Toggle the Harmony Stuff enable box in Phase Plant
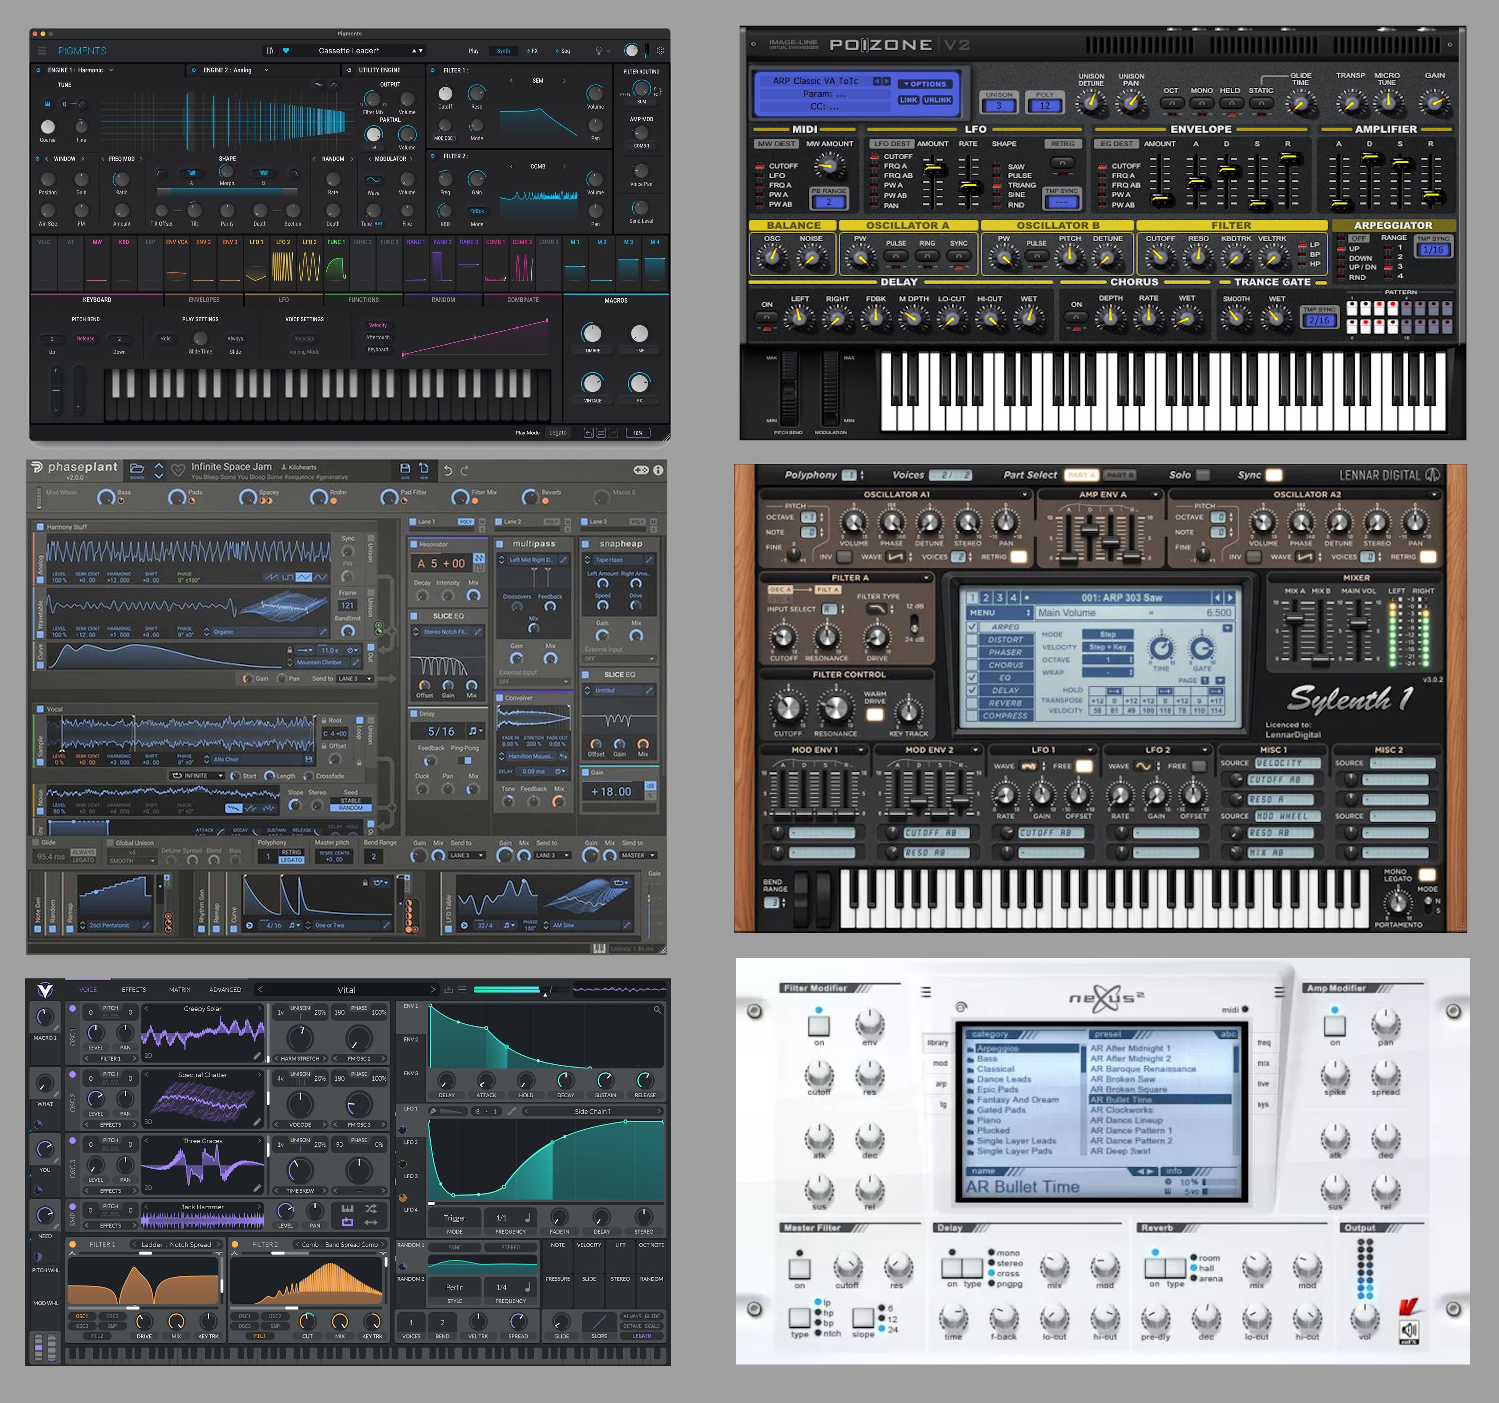The image size is (1499, 1403). [x=40, y=527]
